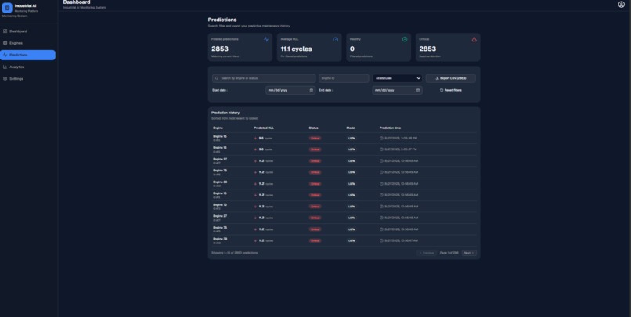Click the Predictions page title
Screen dimensions: 631x317
coord(222,20)
